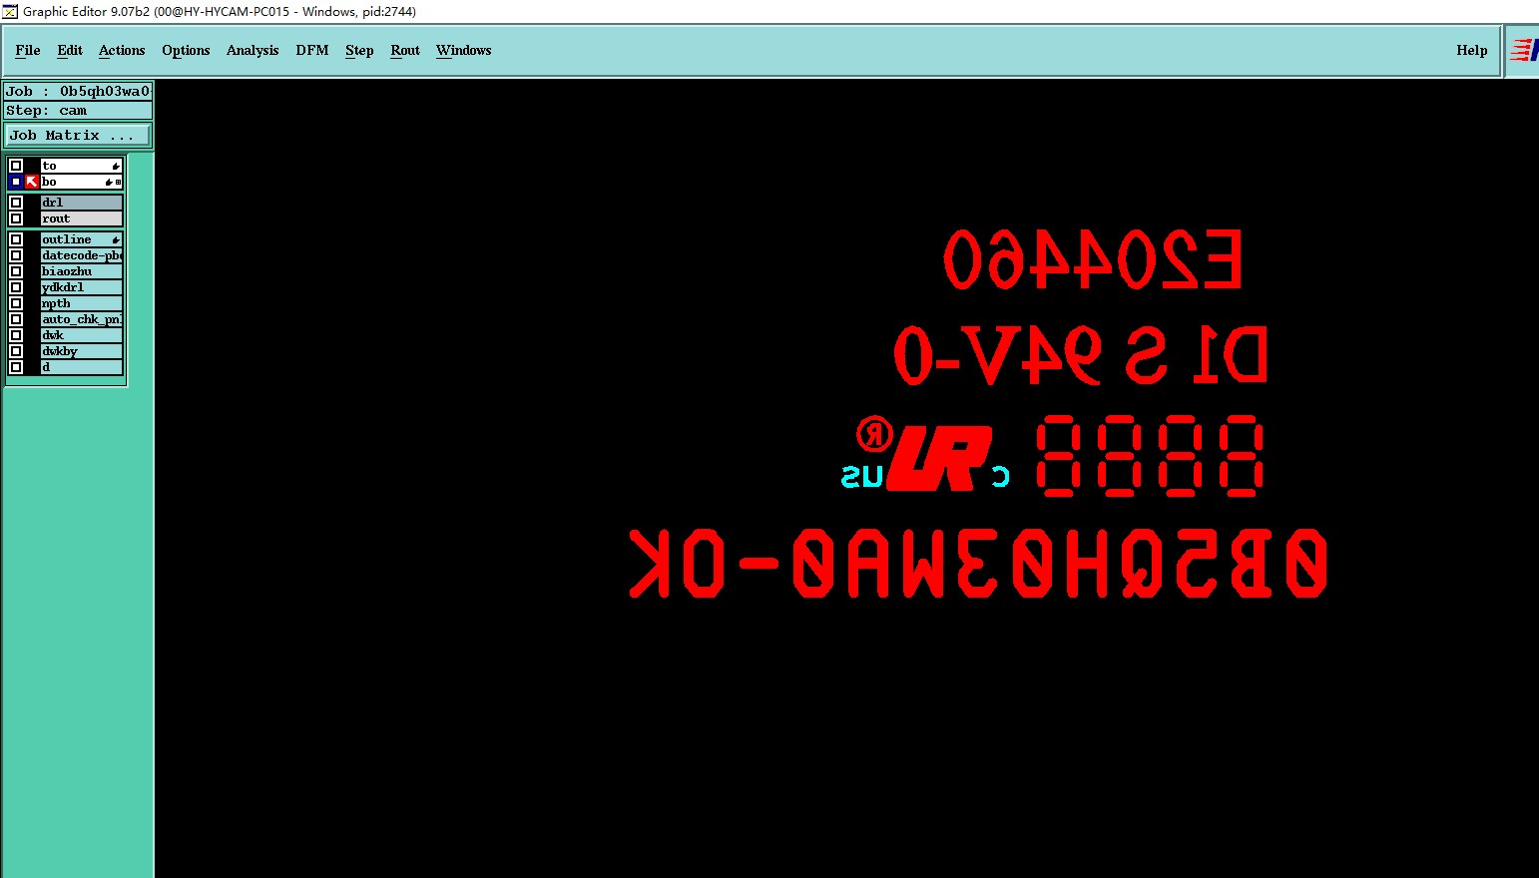Toggle display checkbox of the outline layer
Viewport: 1539px width, 878px height.
[x=16, y=239]
